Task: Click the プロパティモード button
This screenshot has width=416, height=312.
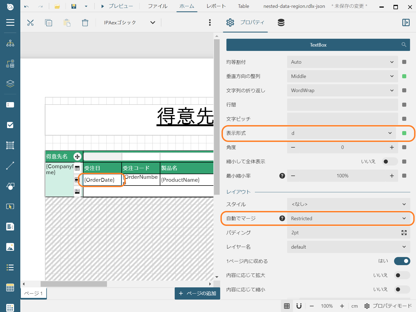Action: 388,306
